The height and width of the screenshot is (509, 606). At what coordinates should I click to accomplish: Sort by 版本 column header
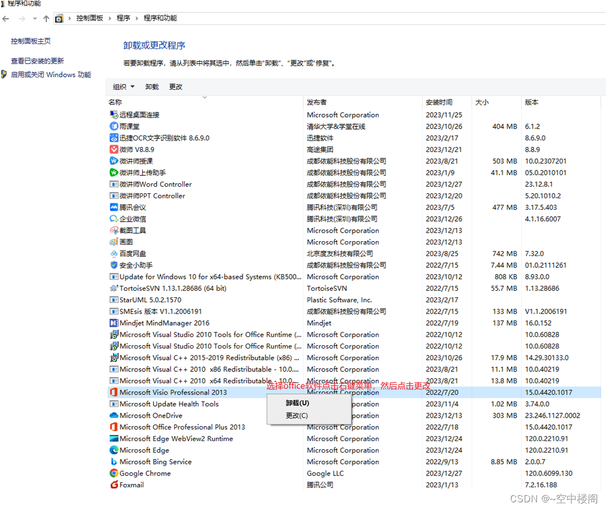531,102
